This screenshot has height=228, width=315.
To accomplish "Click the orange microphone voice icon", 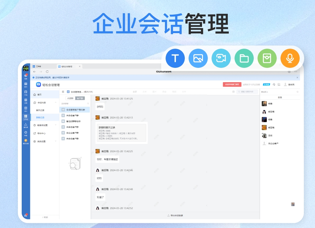I will click(290, 58).
